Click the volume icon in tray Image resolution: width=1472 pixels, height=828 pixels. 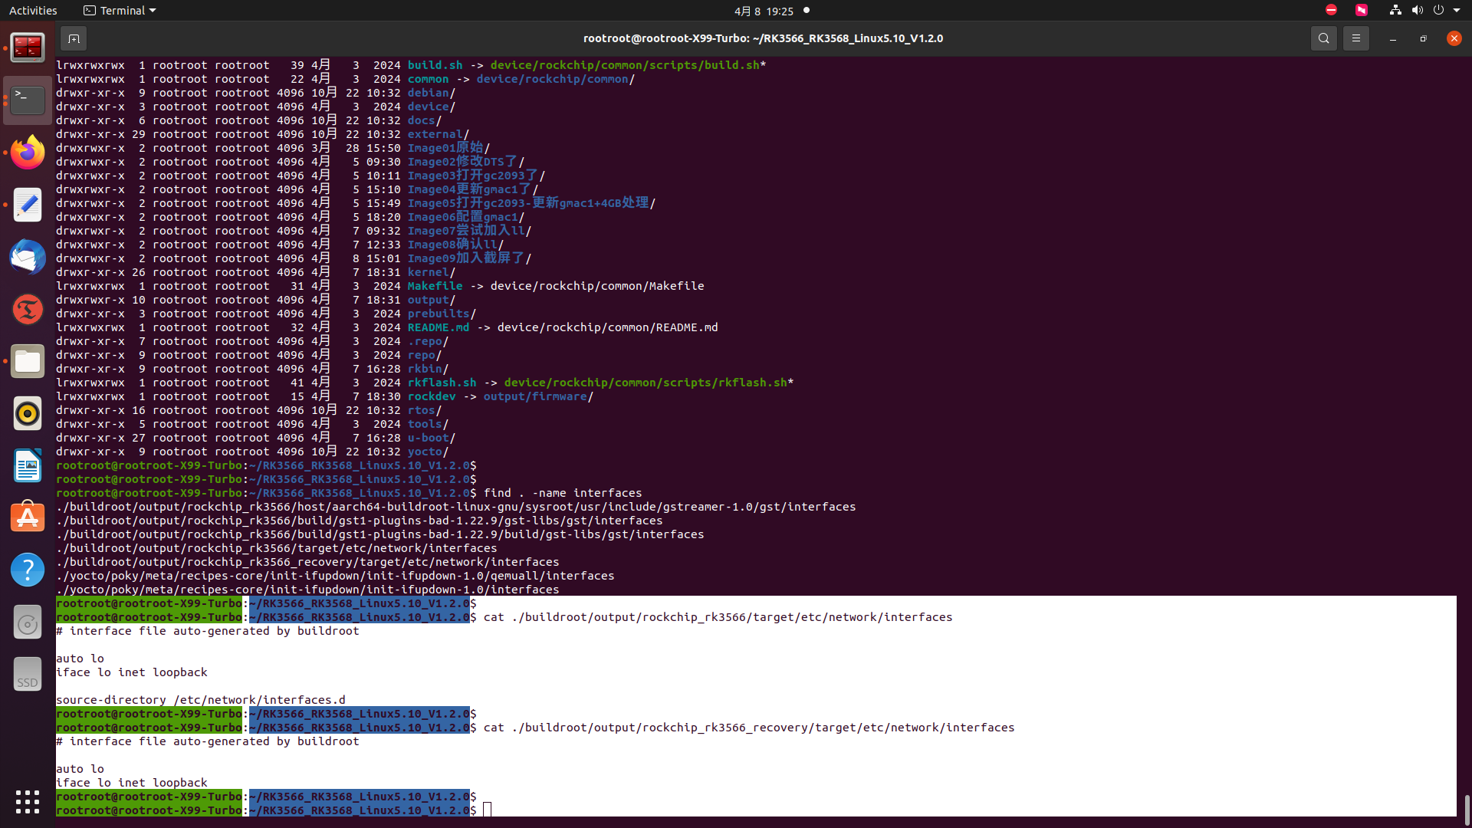pyautogui.click(x=1417, y=11)
